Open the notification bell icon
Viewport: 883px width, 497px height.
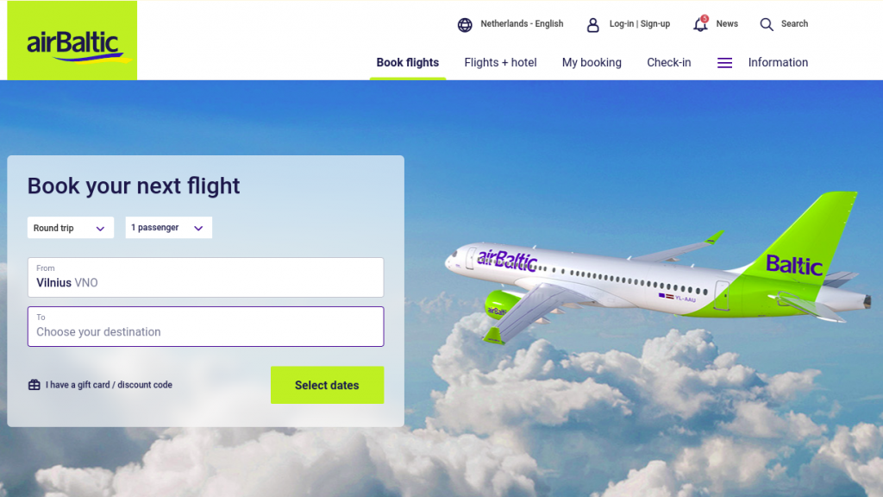(x=700, y=24)
